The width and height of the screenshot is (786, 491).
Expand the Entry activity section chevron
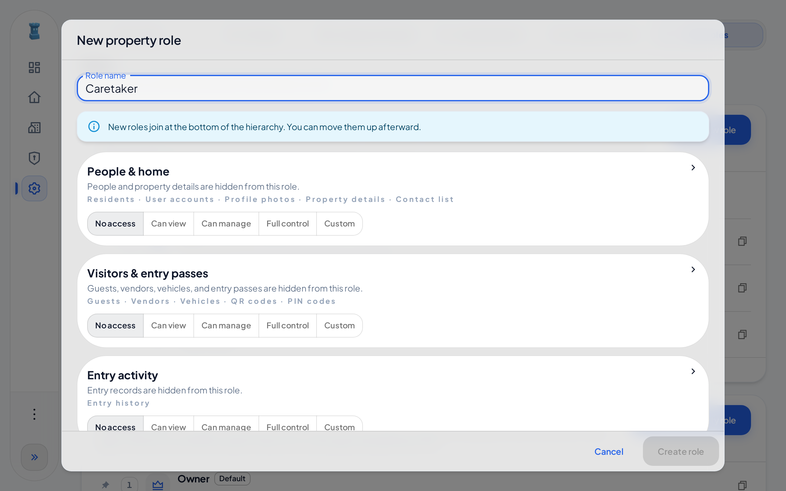[x=693, y=372]
